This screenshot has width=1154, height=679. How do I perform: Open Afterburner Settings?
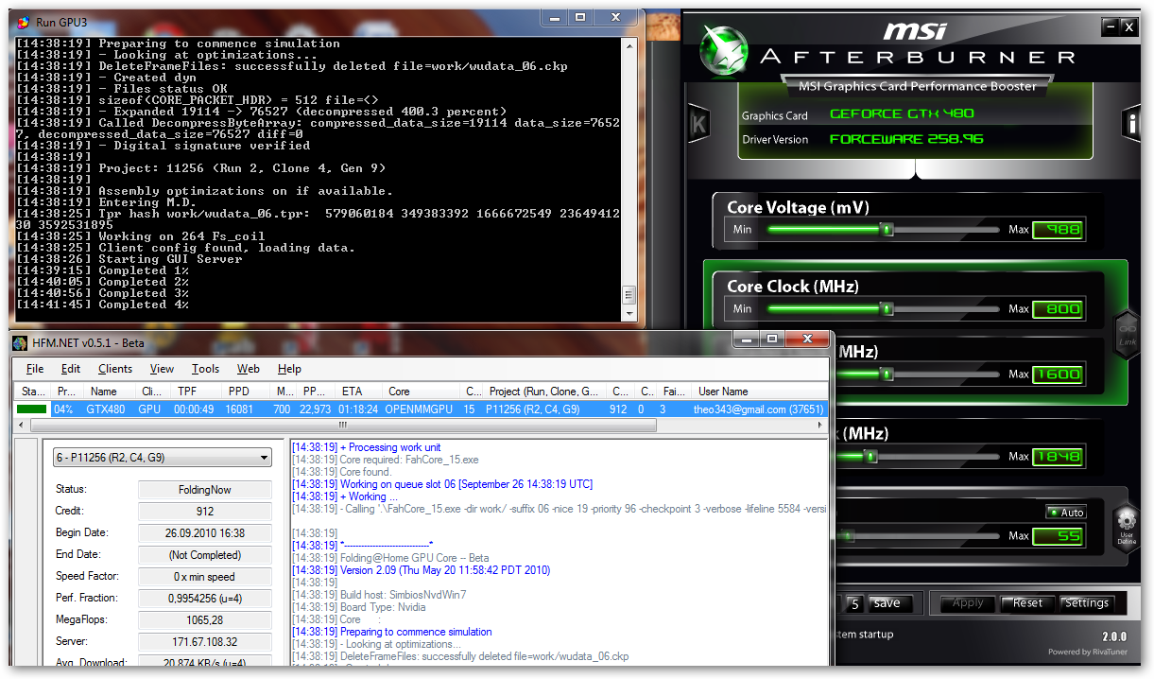tap(1087, 603)
